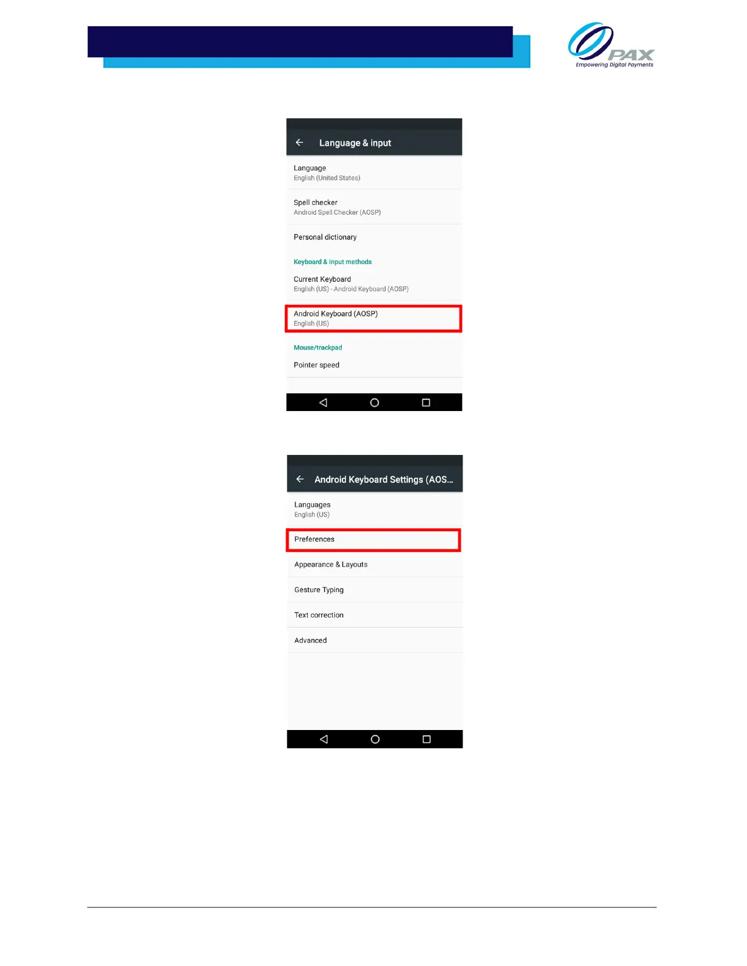Open Text correction settings
The width and height of the screenshot is (747, 966).
(375, 615)
